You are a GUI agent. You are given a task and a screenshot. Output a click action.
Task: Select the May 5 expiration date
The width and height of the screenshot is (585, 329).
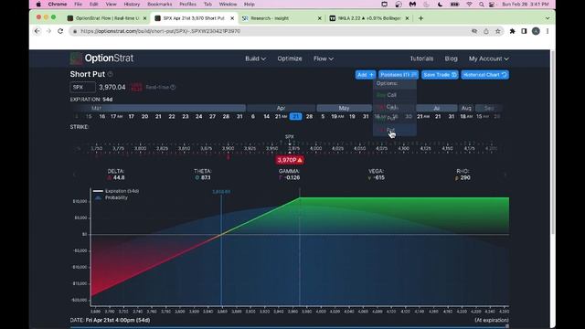(323, 117)
